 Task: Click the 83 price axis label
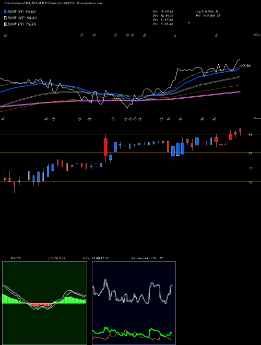coord(250,153)
